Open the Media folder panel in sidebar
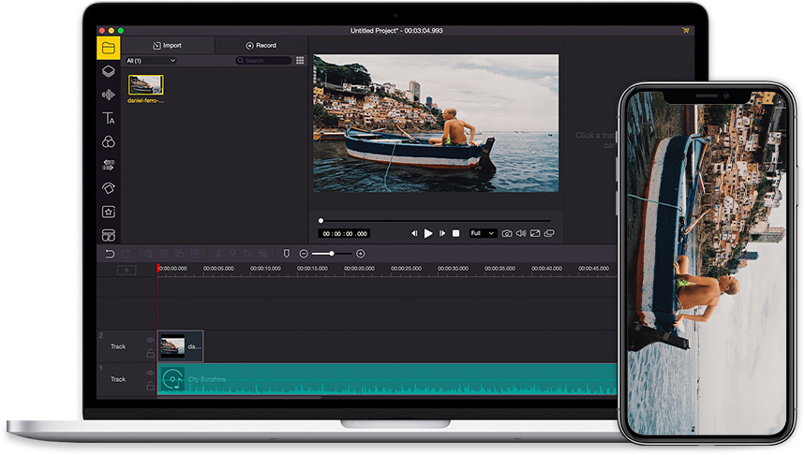The width and height of the screenshot is (805, 455). (109, 47)
